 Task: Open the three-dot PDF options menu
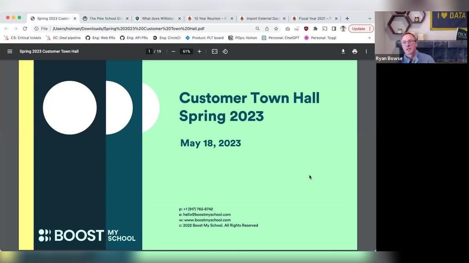[366, 51]
